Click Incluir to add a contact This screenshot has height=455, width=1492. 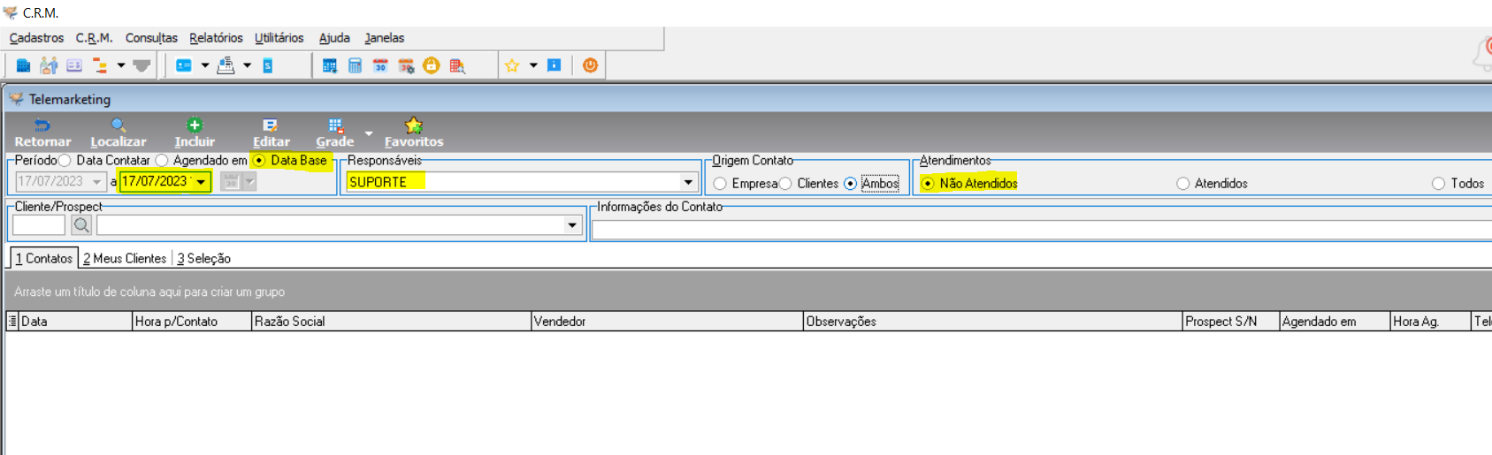[195, 133]
